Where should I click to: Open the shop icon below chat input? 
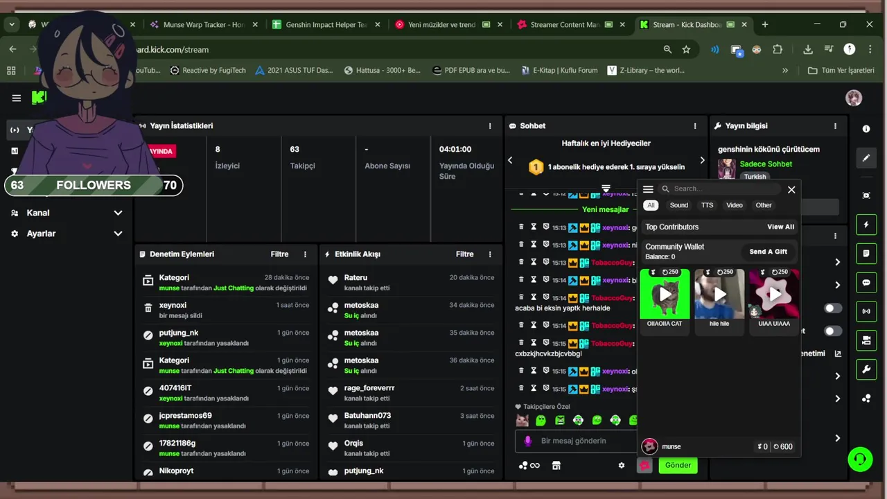(x=556, y=466)
